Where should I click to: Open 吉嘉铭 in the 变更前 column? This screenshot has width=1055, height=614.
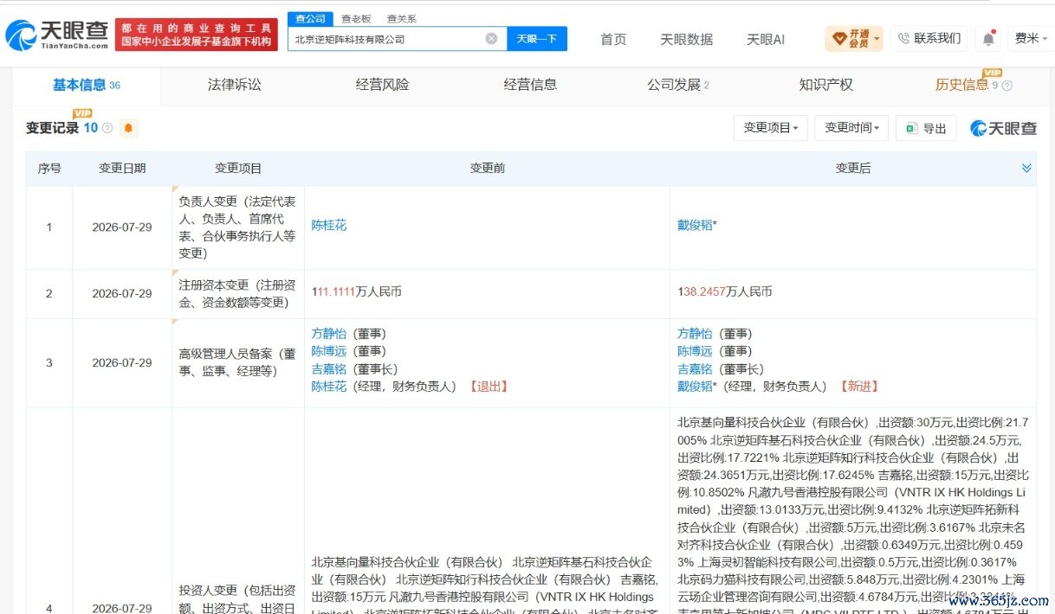pos(328,368)
